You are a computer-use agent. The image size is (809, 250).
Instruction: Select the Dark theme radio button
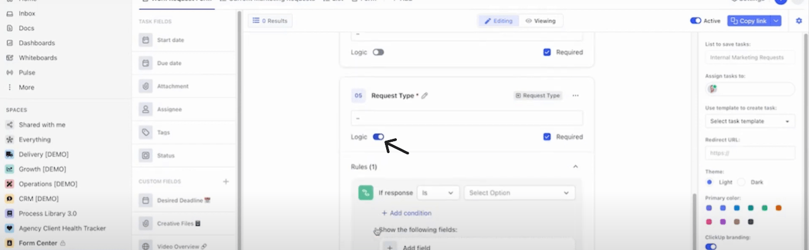[x=741, y=182]
